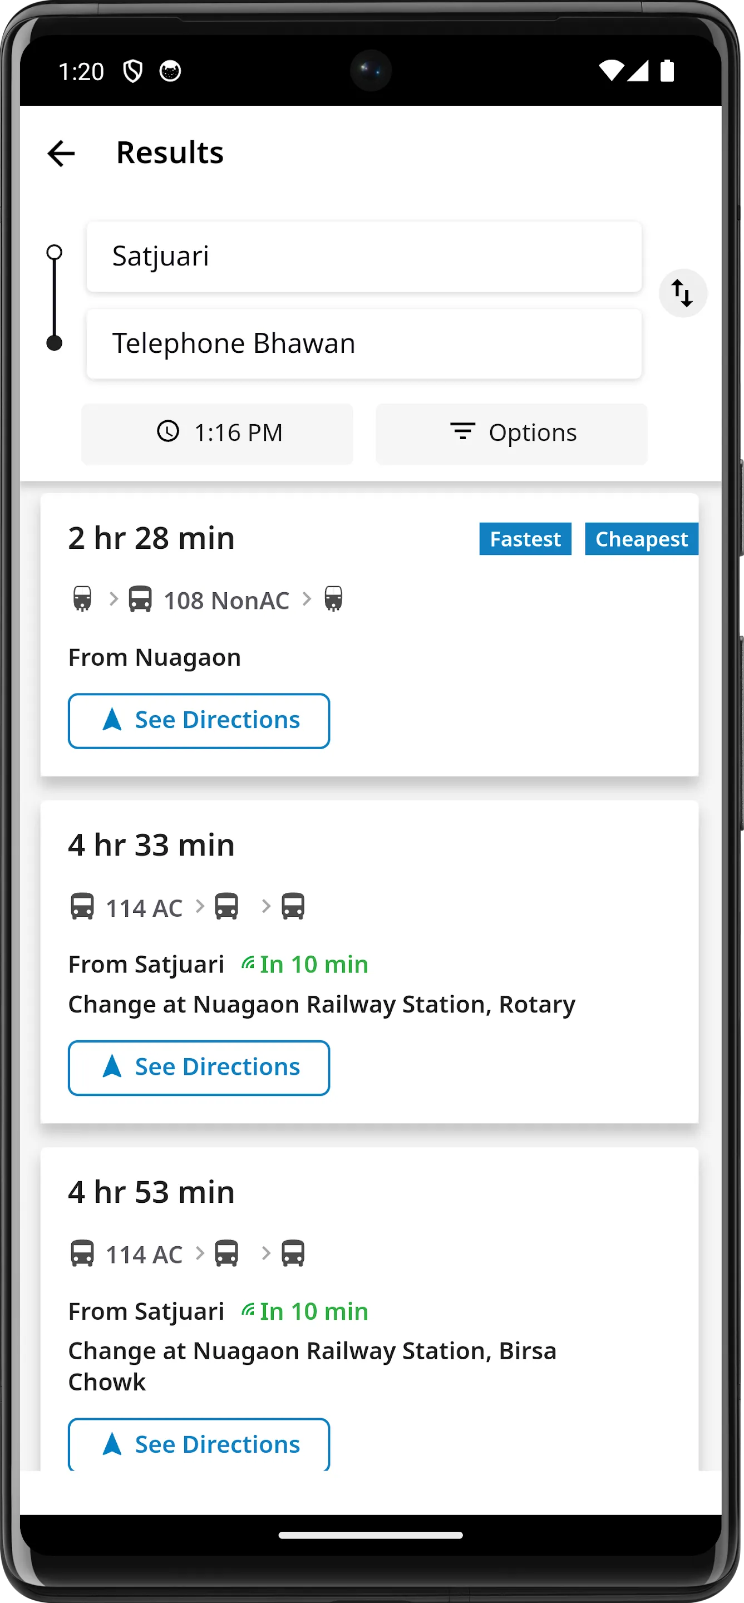Tap the clock icon beside 1:16 PM

168,431
